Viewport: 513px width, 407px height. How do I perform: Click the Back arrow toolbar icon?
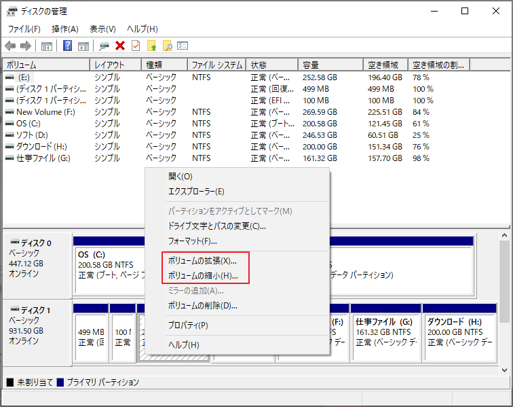(x=10, y=46)
